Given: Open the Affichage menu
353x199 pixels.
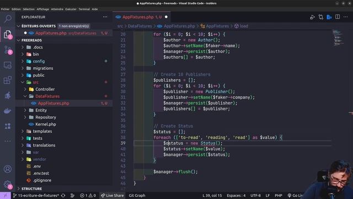Looking at the screenshot, I should pos(43,9).
